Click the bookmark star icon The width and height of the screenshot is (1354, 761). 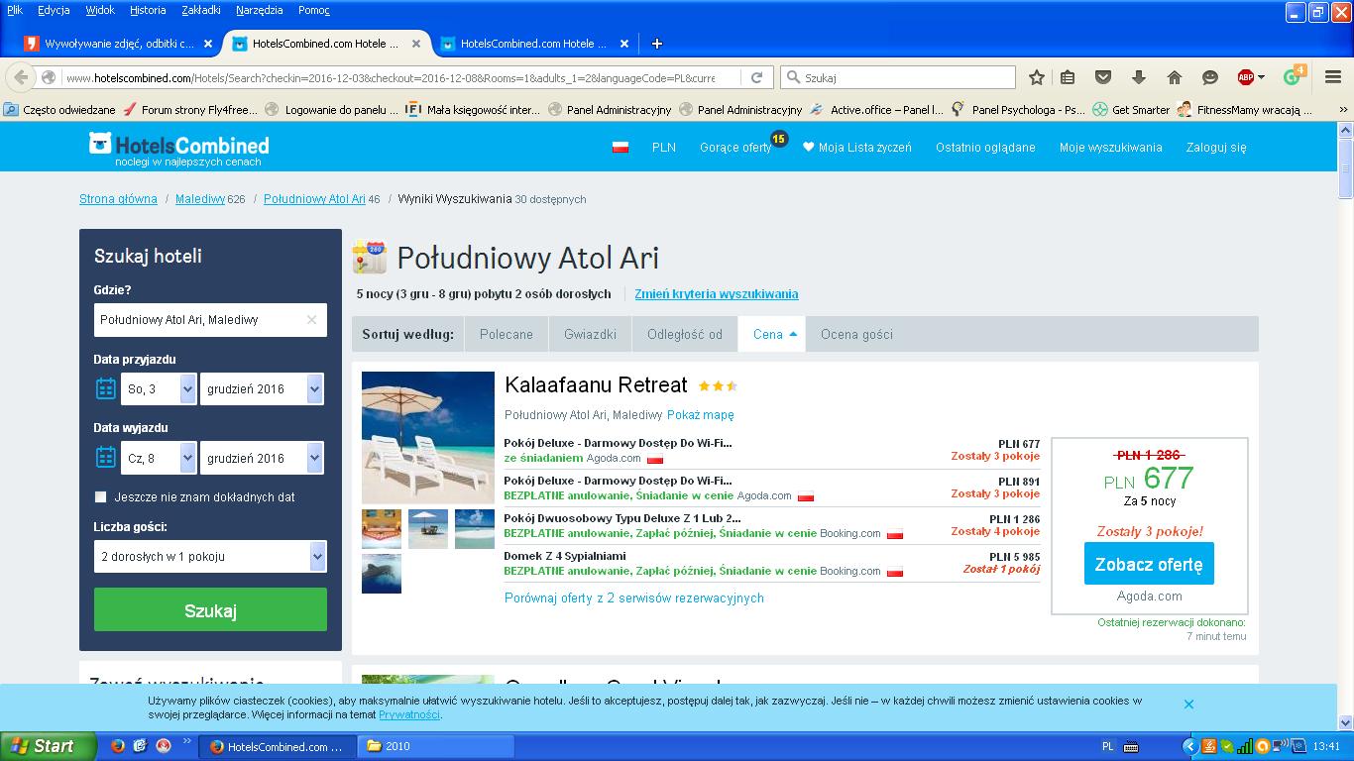[1037, 77]
